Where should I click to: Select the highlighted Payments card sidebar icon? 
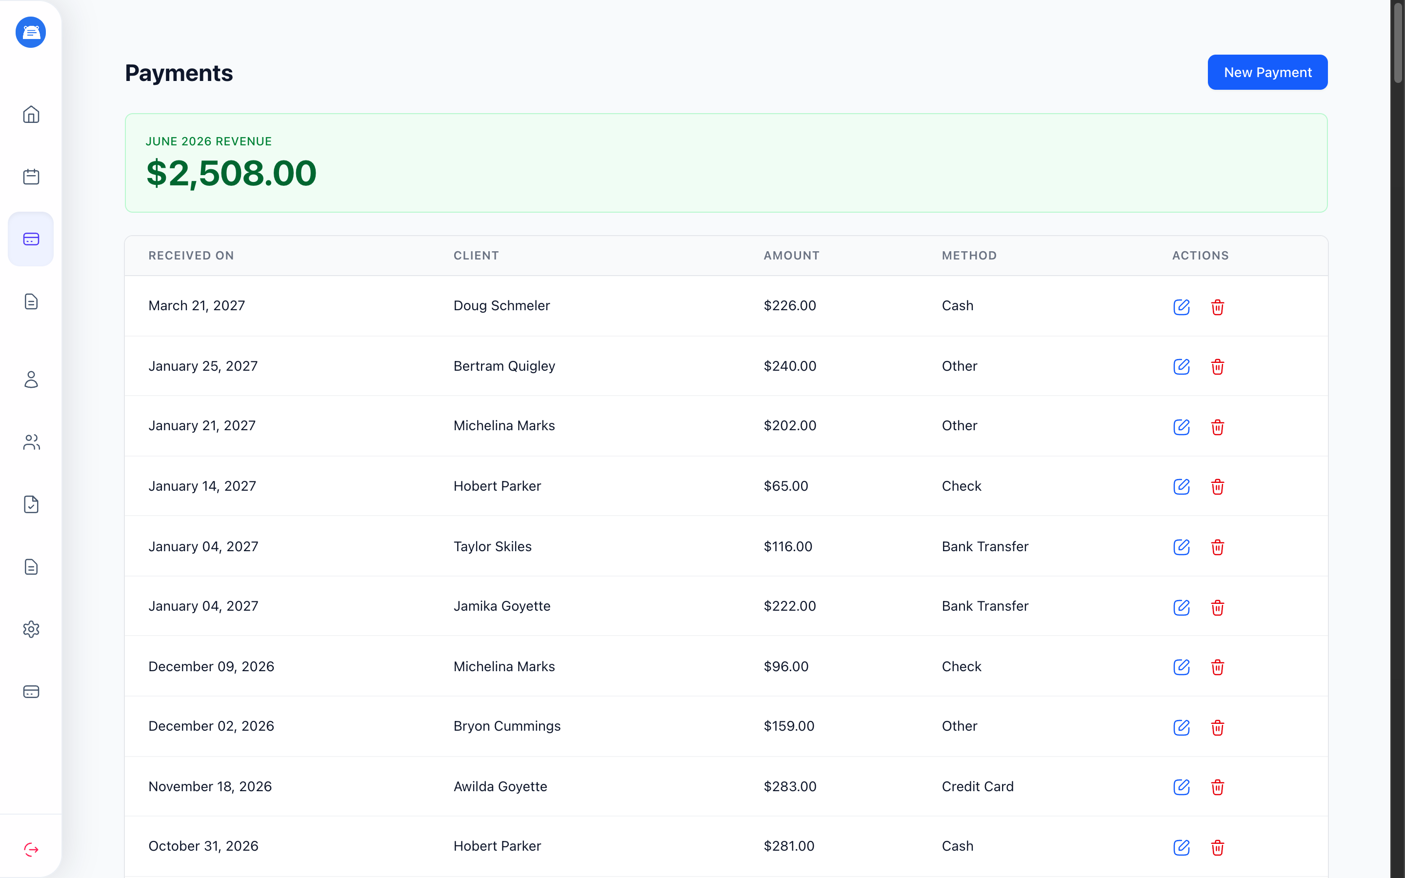pyautogui.click(x=31, y=239)
